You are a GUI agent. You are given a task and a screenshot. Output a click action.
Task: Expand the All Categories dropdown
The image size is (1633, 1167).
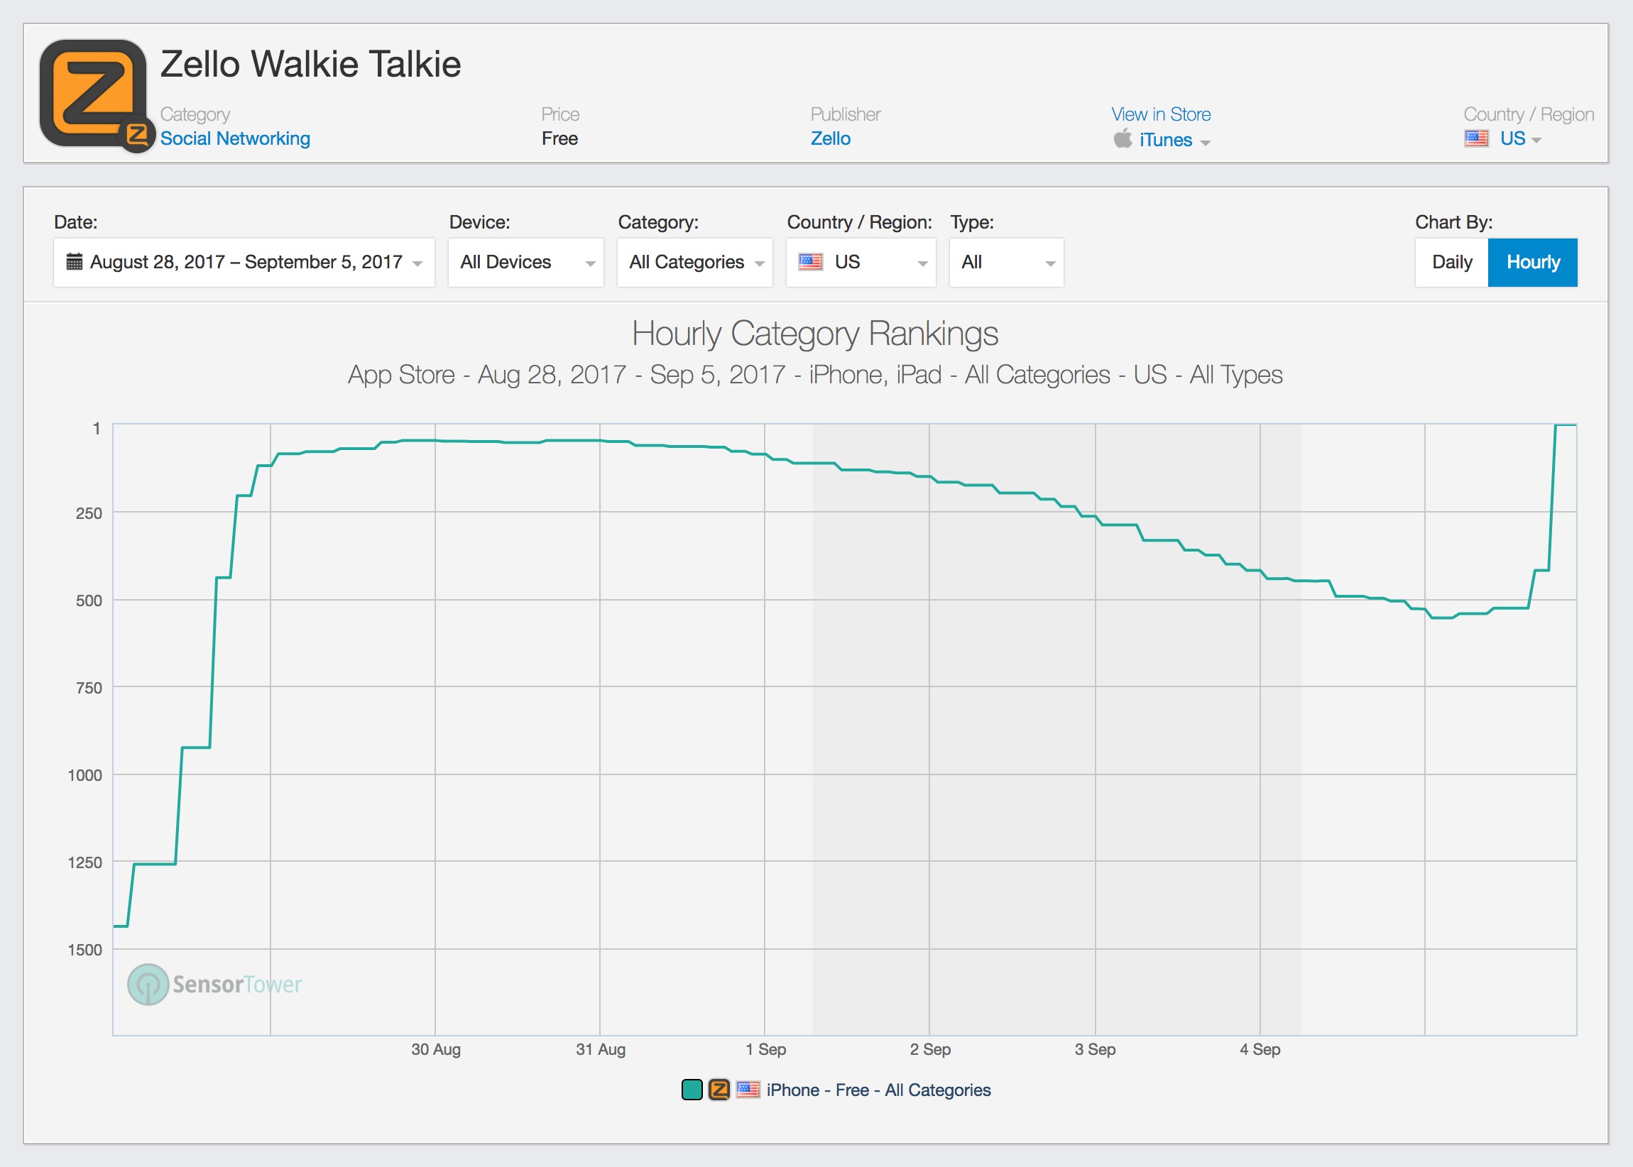coord(695,262)
